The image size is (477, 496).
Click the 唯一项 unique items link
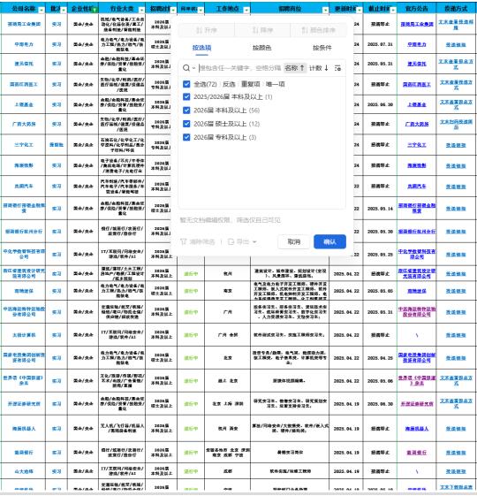[276, 84]
